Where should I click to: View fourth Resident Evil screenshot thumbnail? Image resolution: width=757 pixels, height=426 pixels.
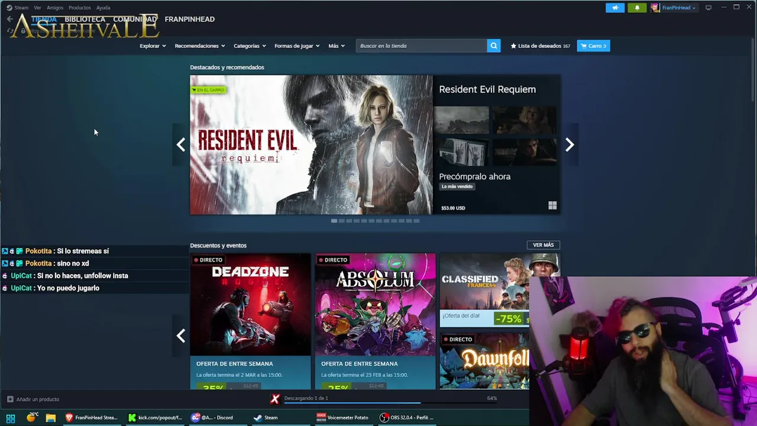pyautogui.click(x=525, y=151)
